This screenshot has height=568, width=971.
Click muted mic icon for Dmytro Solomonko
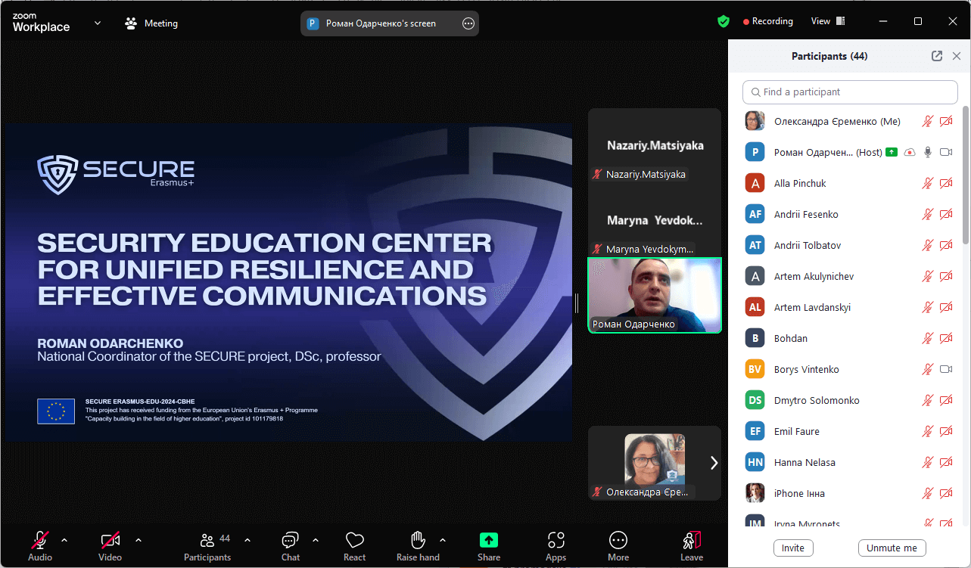pyautogui.click(x=928, y=400)
